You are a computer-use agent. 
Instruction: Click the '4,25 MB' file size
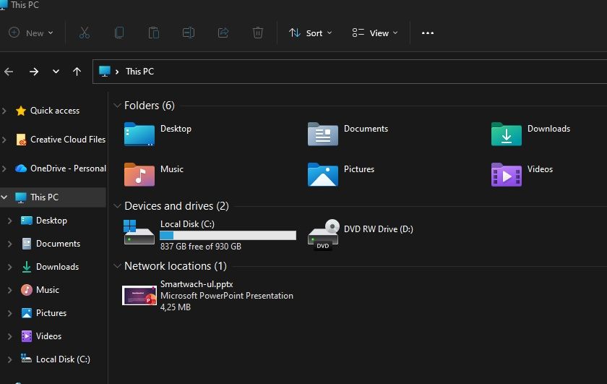[x=176, y=307]
